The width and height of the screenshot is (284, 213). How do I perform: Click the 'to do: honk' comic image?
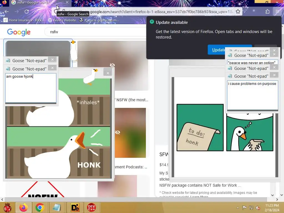pyautogui.click(x=225, y=127)
